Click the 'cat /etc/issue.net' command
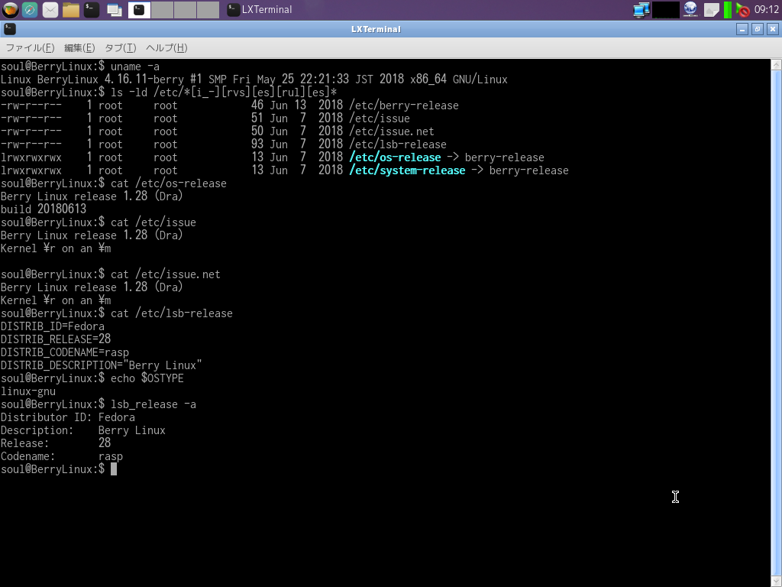Image resolution: width=782 pixels, height=587 pixels. point(165,274)
